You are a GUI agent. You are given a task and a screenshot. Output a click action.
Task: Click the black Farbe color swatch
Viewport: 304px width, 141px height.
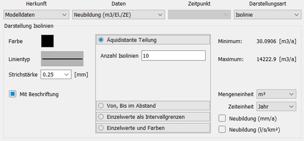[47, 41]
